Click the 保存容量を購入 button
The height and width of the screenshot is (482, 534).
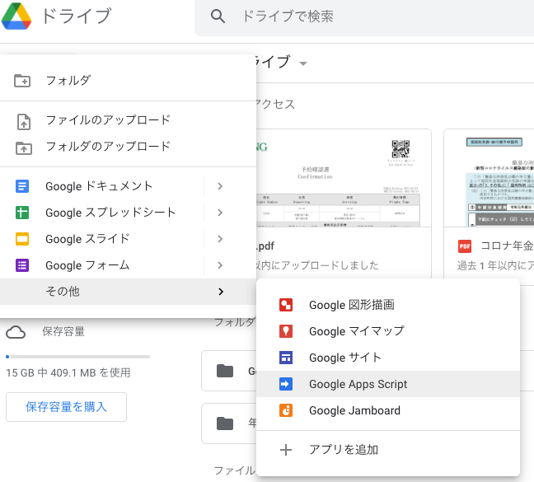pyautogui.click(x=67, y=407)
